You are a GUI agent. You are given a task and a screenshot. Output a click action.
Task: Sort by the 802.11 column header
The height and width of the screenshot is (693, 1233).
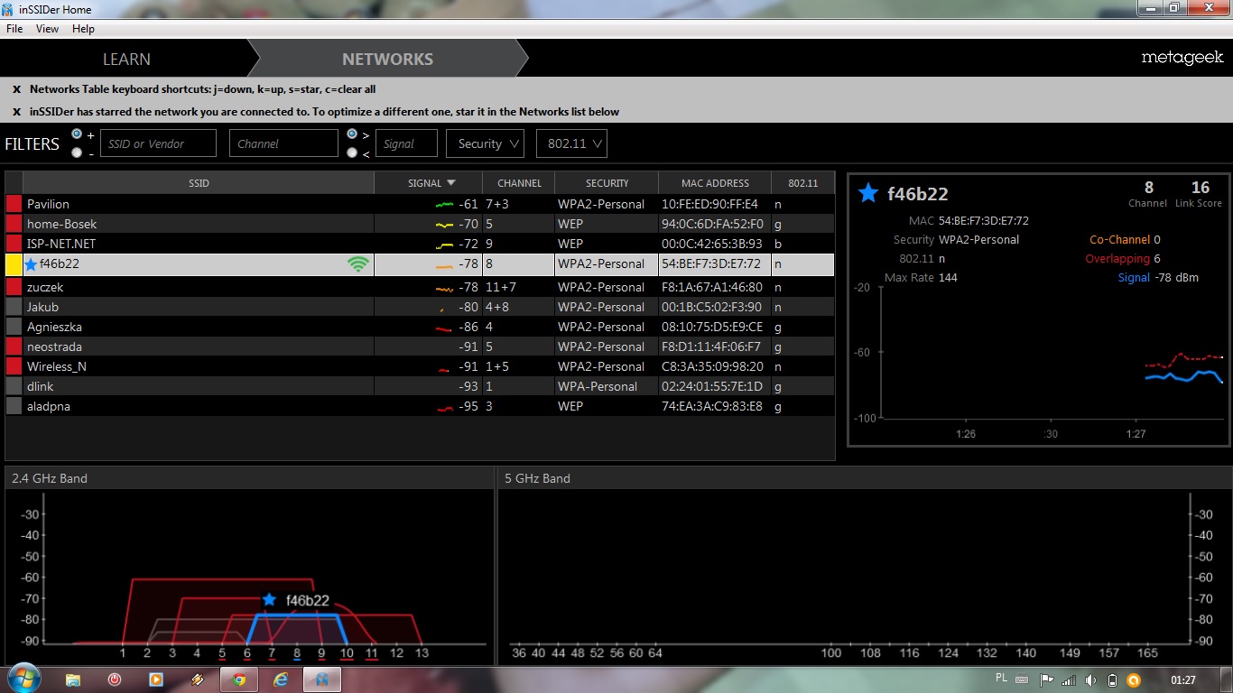pos(802,183)
